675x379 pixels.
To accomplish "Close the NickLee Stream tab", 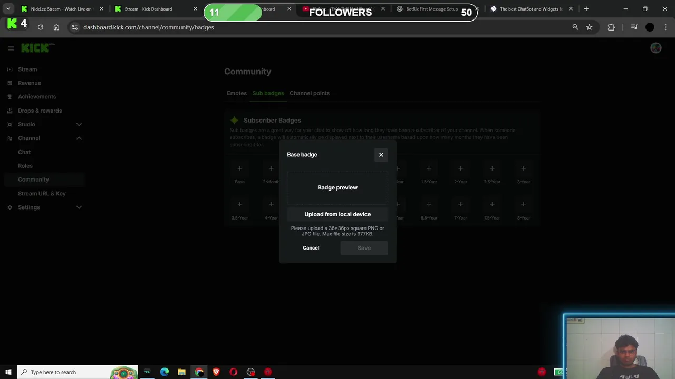I will (x=101, y=9).
